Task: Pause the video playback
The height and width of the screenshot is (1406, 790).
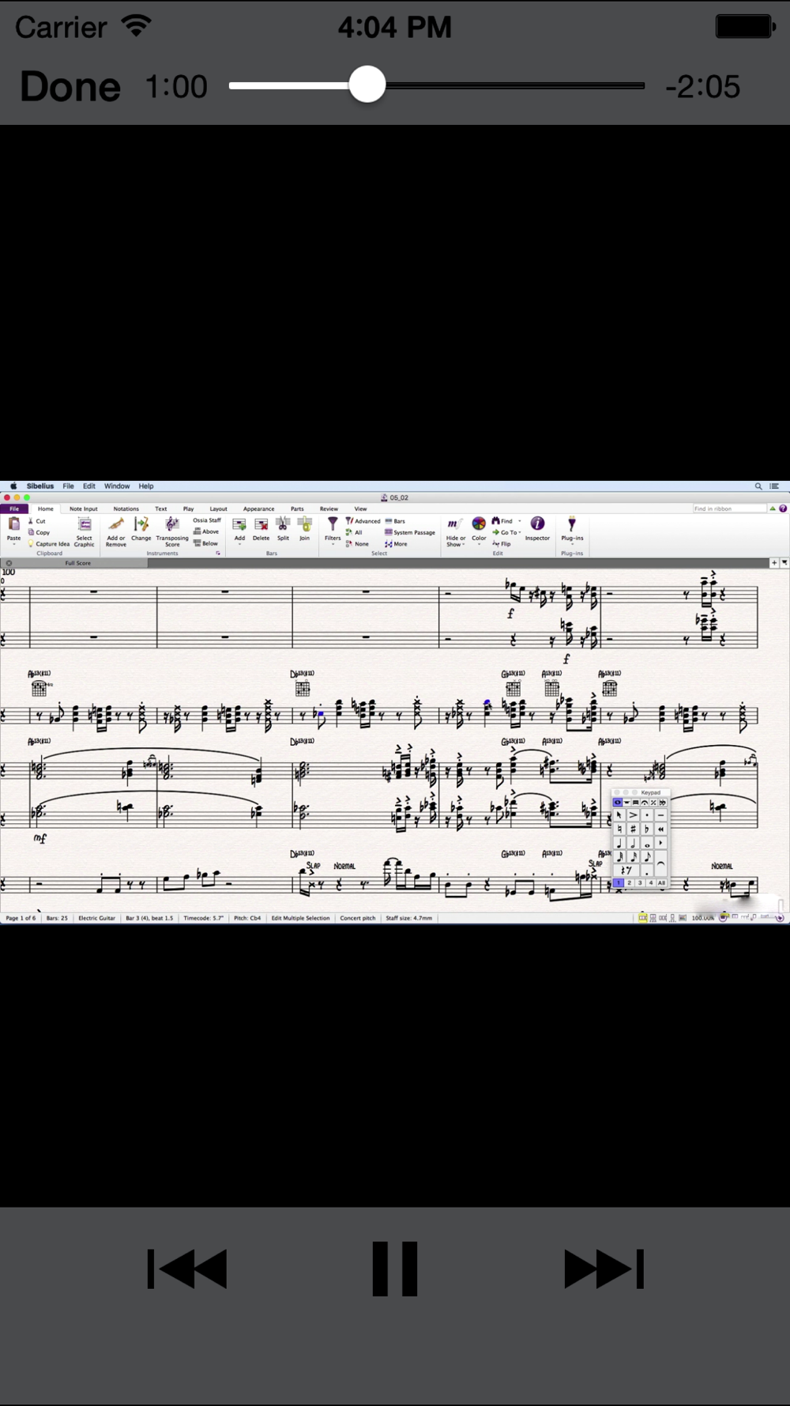Action: click(394, 1268)
